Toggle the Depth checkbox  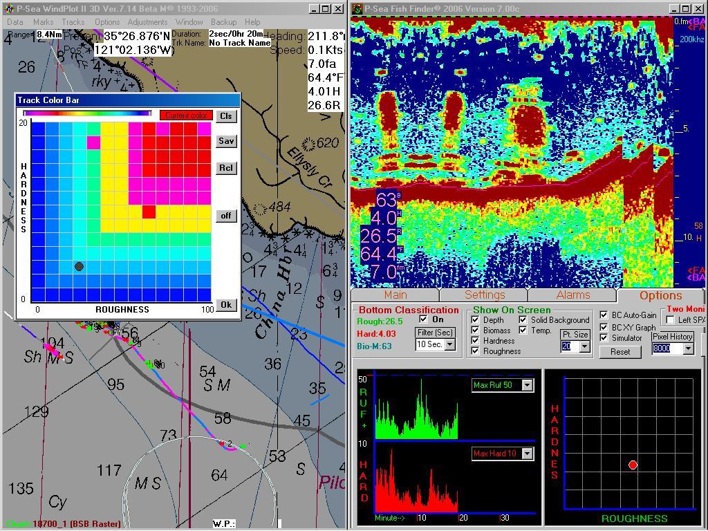[x=475, y=319]
